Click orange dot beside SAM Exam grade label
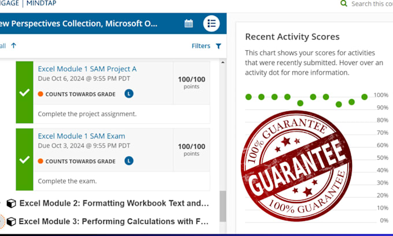This screenshot has width=393, height=236. tap(40, 161)
